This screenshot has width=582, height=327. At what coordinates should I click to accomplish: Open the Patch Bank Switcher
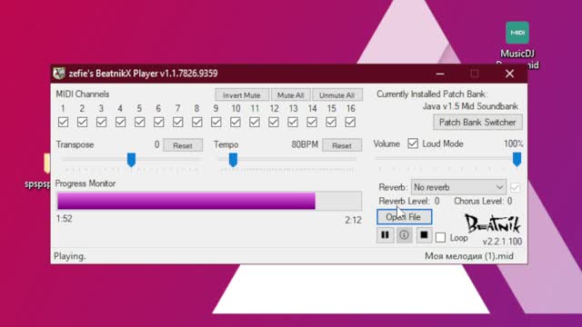(477, 123)
